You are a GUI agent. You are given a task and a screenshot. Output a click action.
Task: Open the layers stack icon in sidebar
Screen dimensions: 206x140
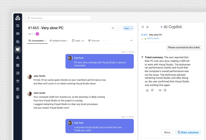coord(18,81)
